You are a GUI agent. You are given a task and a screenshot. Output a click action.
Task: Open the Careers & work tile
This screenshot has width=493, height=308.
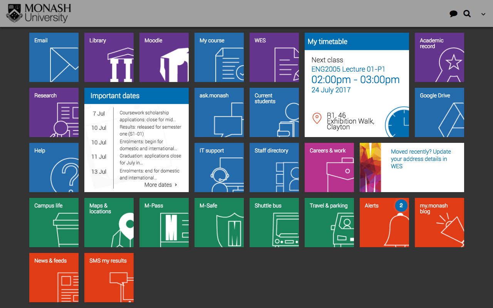(329, 167)
